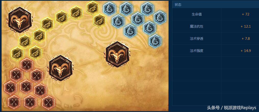Click the bottom-left red crossed-arrows mark rune
Viewport: 259px width, 112px height.
[14, 101]
